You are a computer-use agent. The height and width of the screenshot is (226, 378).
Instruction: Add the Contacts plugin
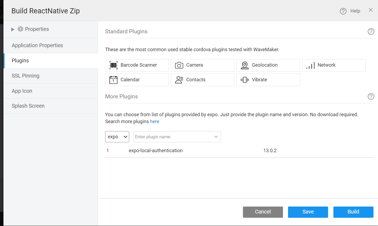coord(202,79)
